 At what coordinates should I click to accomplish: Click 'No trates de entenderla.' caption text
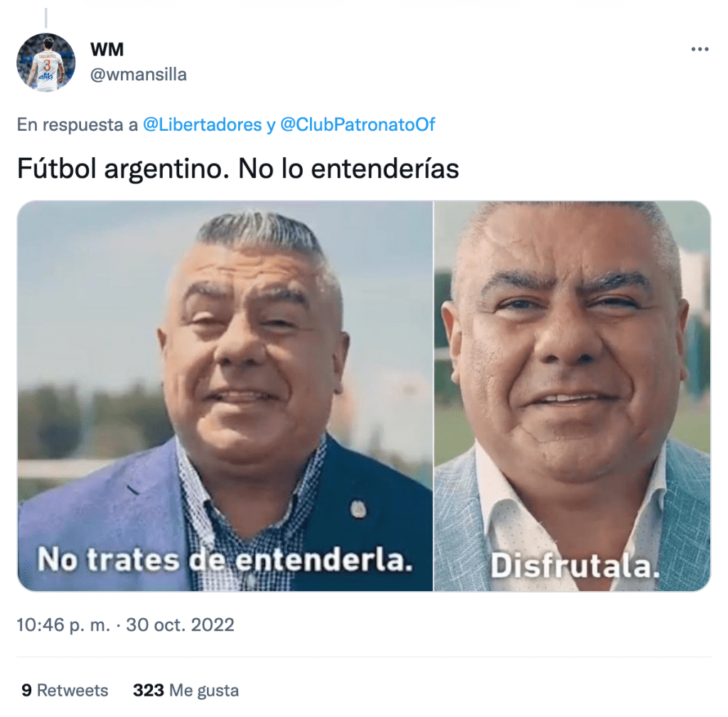[225, 559]
